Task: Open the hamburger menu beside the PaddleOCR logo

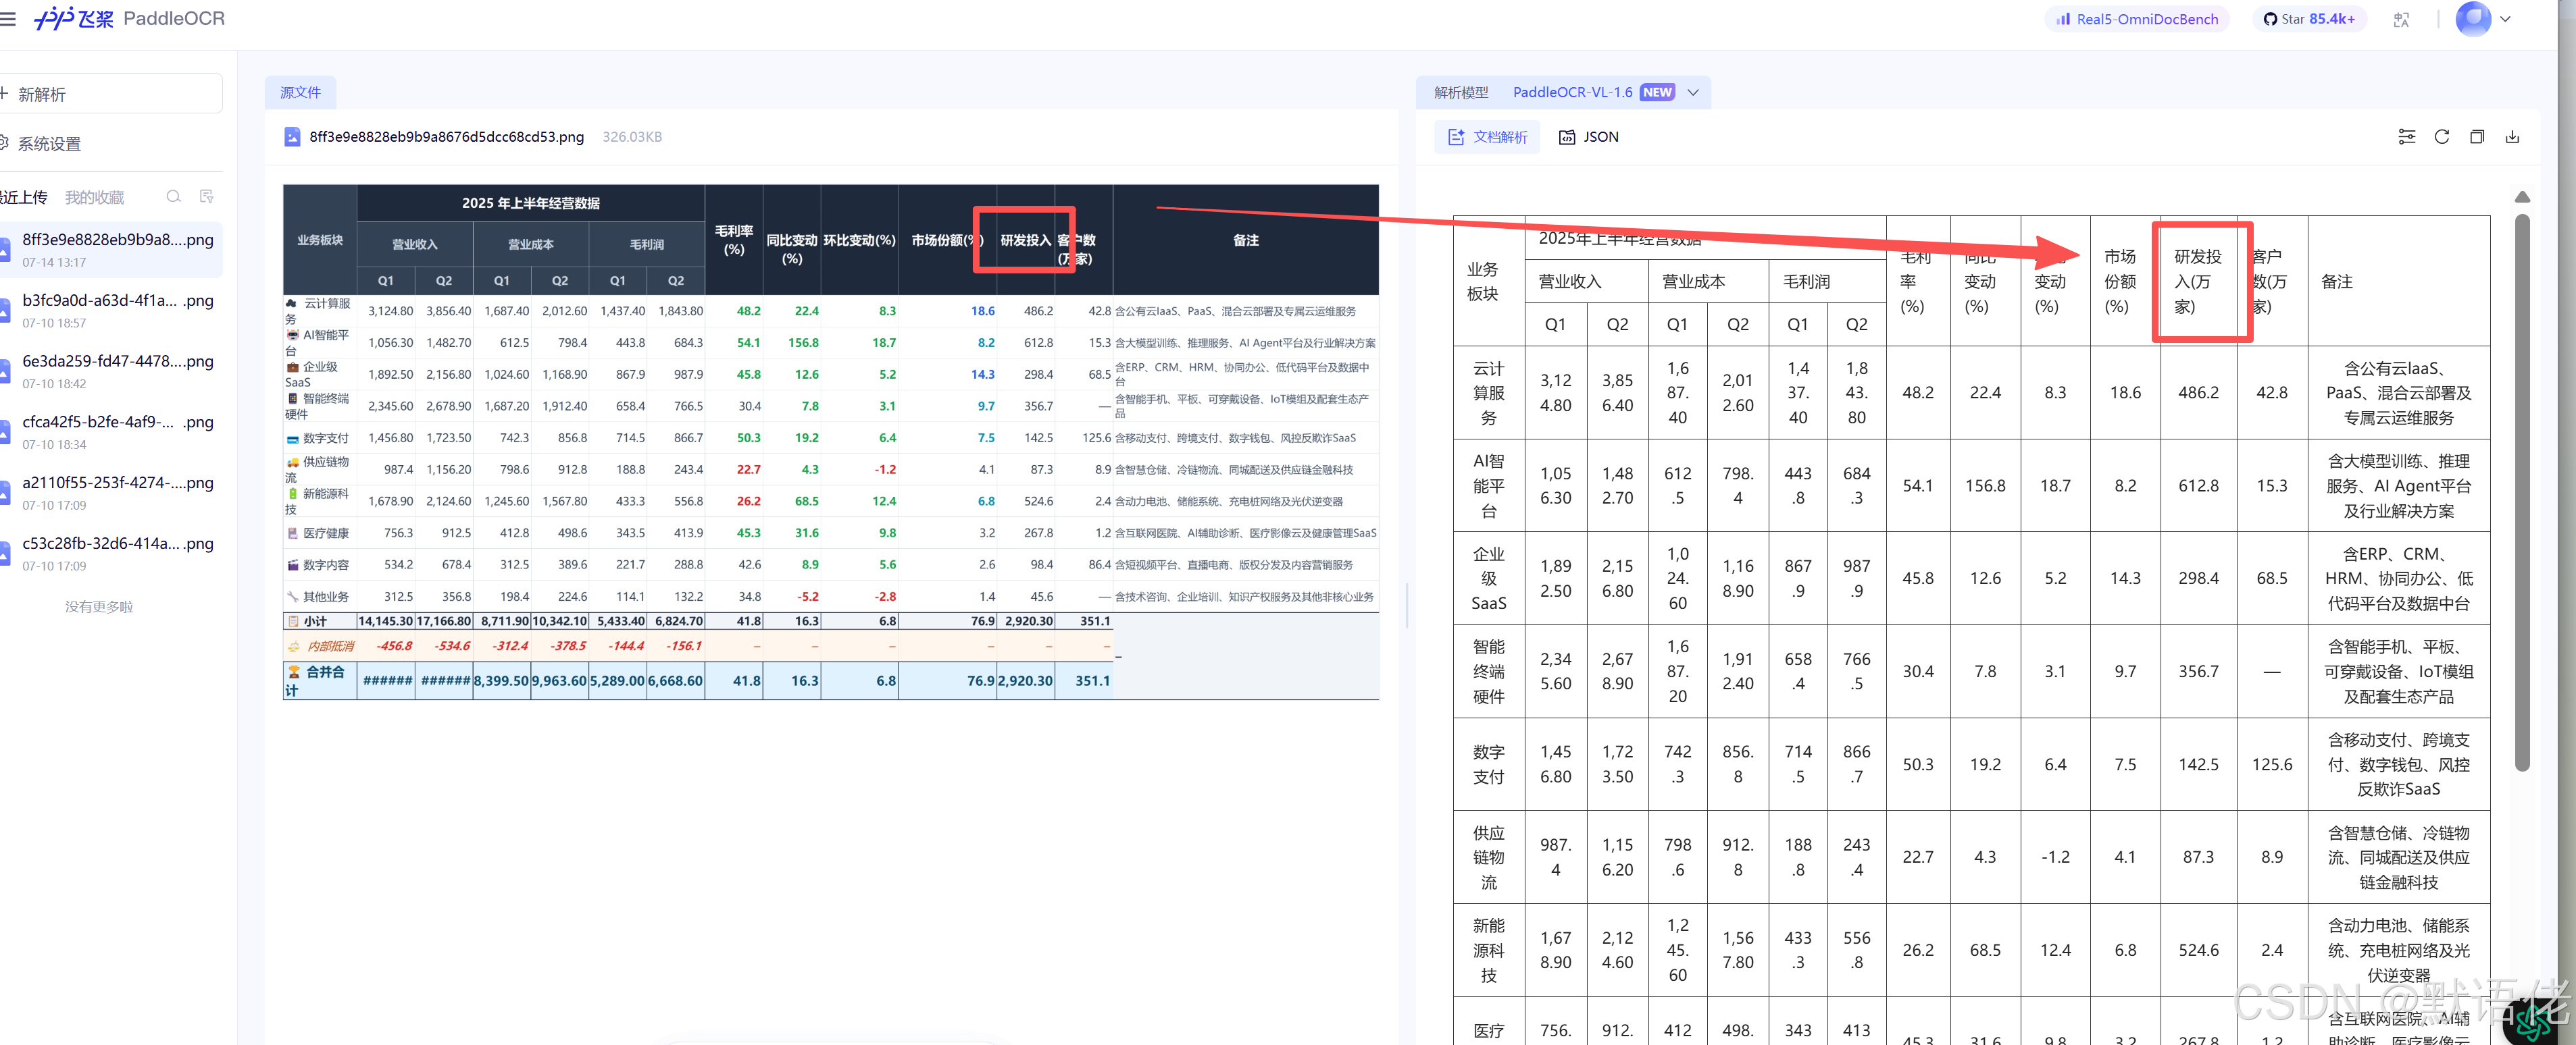Action: (8, 19)
